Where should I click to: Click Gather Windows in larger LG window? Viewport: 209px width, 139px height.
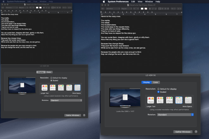(183, 132)
